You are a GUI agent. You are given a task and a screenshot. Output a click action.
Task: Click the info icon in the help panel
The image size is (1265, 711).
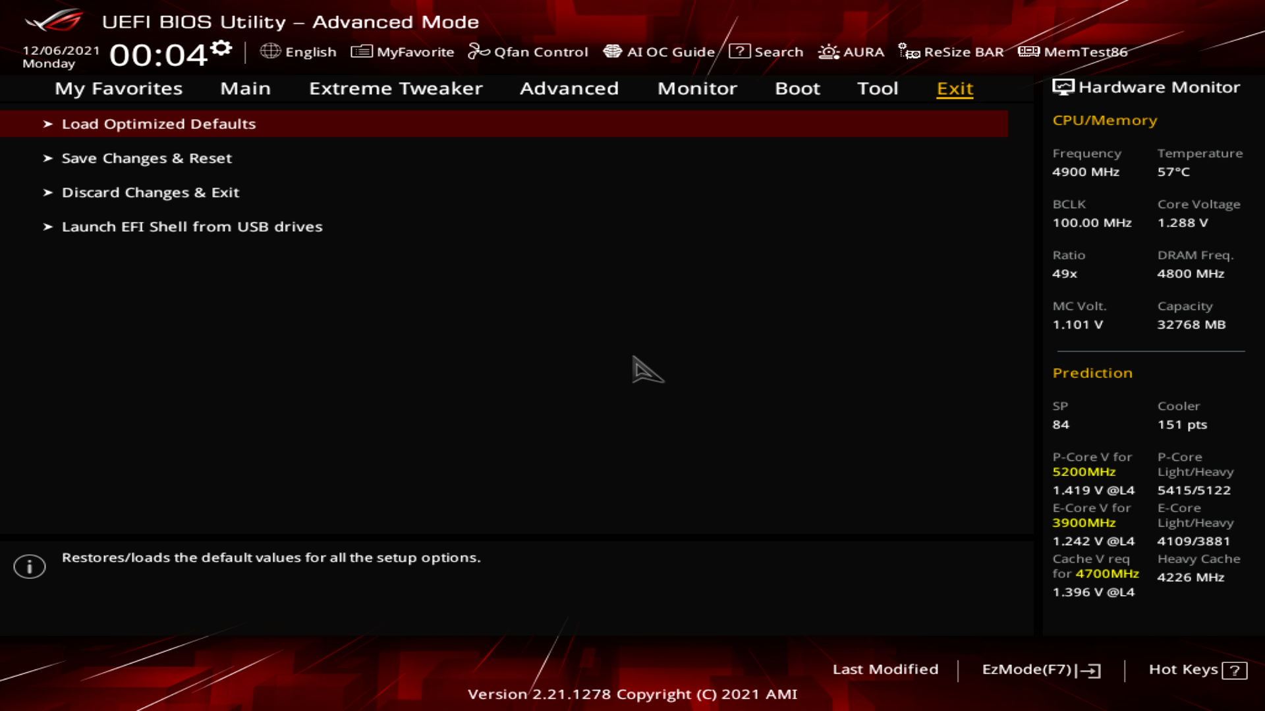point(30,566)
